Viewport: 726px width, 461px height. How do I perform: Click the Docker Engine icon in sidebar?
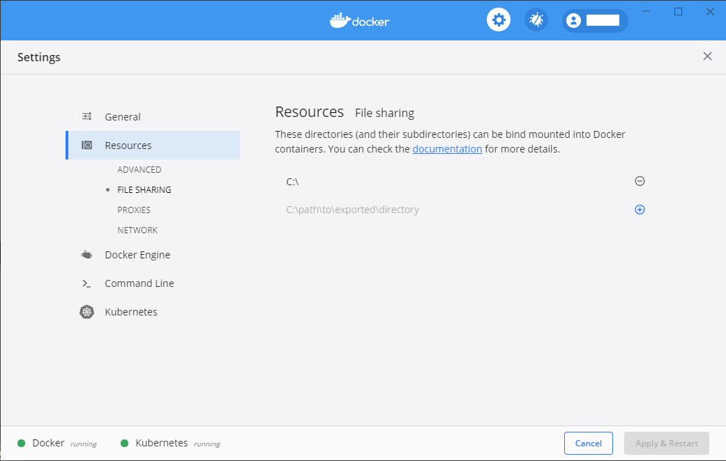pos(86,255)
